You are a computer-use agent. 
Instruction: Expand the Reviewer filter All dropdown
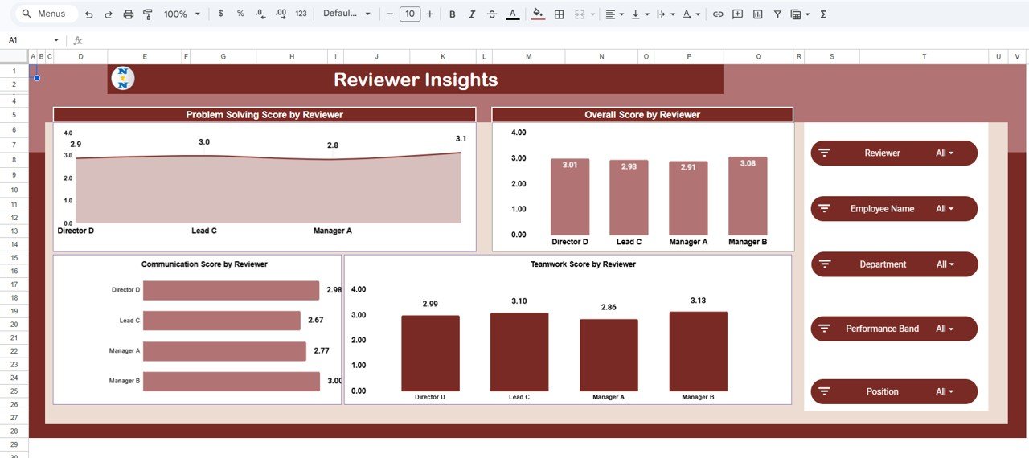tap(945, 153)
